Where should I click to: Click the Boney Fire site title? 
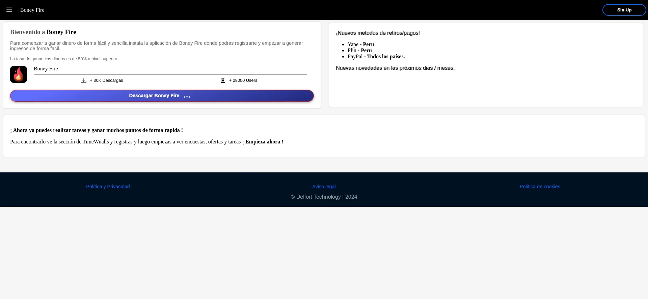[32, 10]
